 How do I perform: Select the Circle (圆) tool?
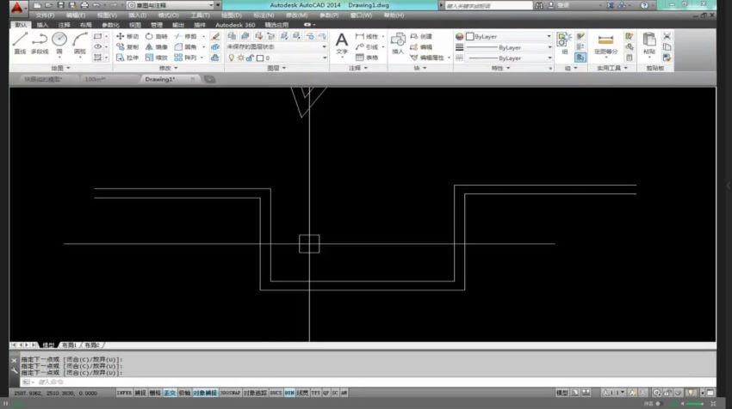(x=59, y=43)
